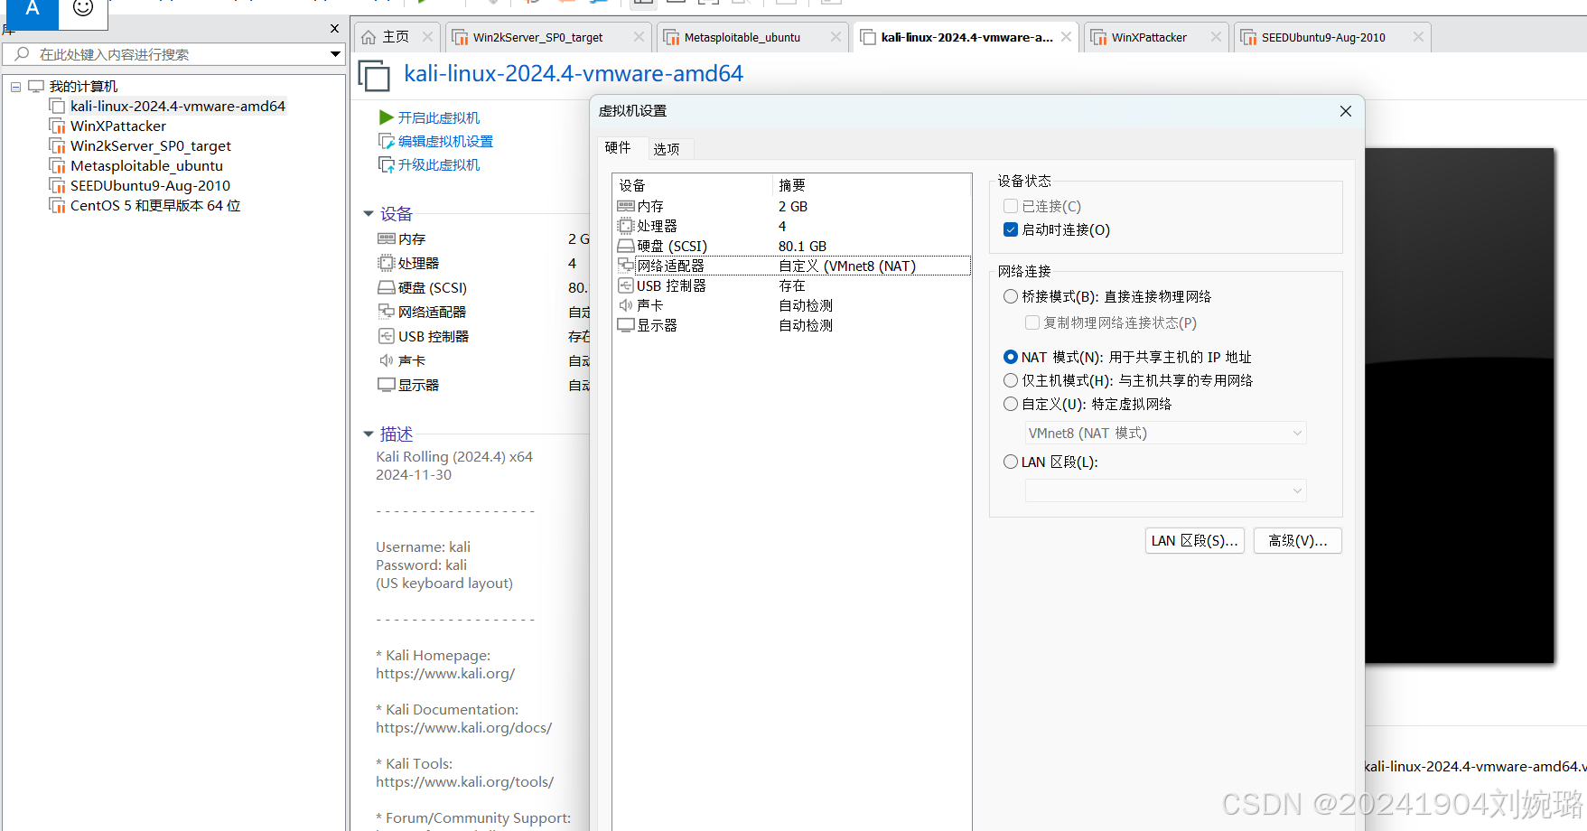1587x831 pixels.
Task: Click the hard disk icon in main devices panel
Action: point(387,287)
